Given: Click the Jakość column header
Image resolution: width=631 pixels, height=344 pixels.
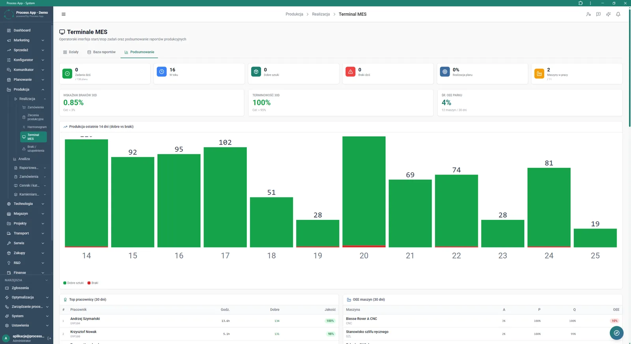Looking at the screenshot, I should 330,310.
